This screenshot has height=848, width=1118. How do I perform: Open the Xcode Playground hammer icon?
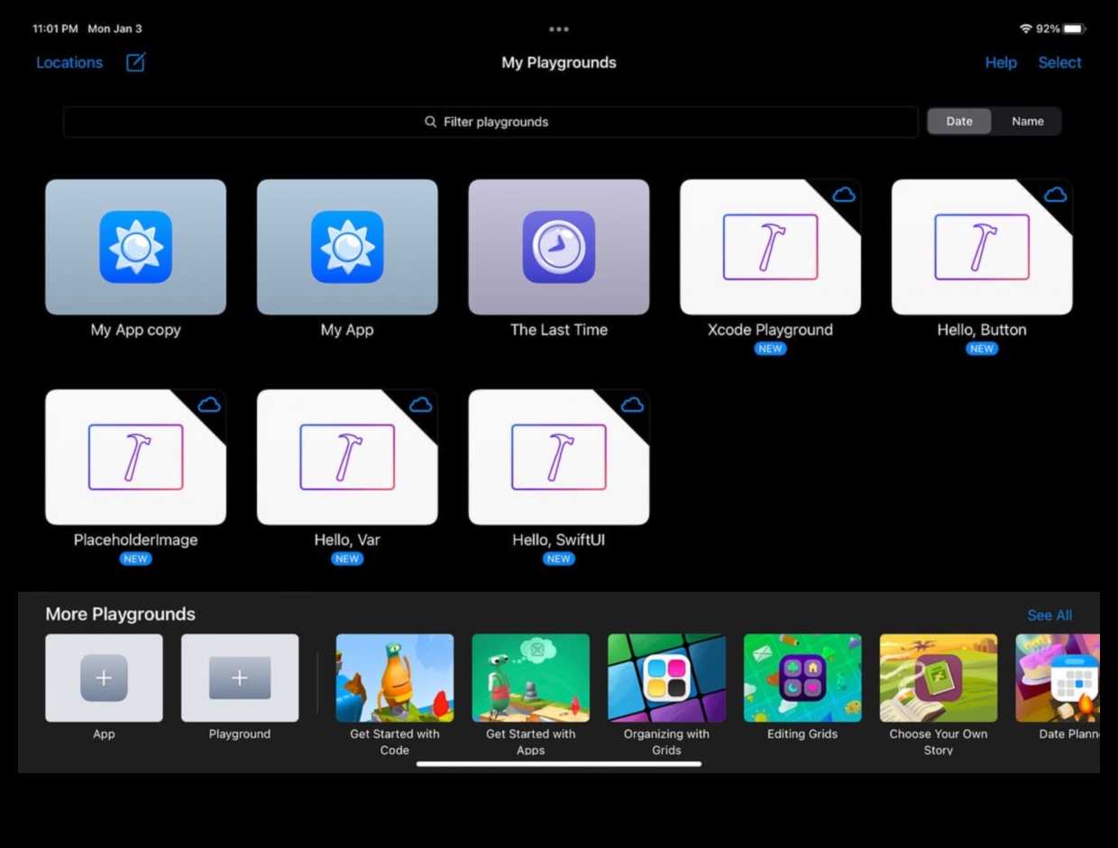coord(770,247)
